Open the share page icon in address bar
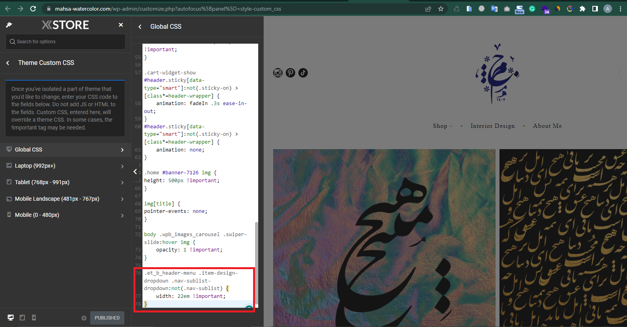The image size is (627, 327). (x=428, y=9)
